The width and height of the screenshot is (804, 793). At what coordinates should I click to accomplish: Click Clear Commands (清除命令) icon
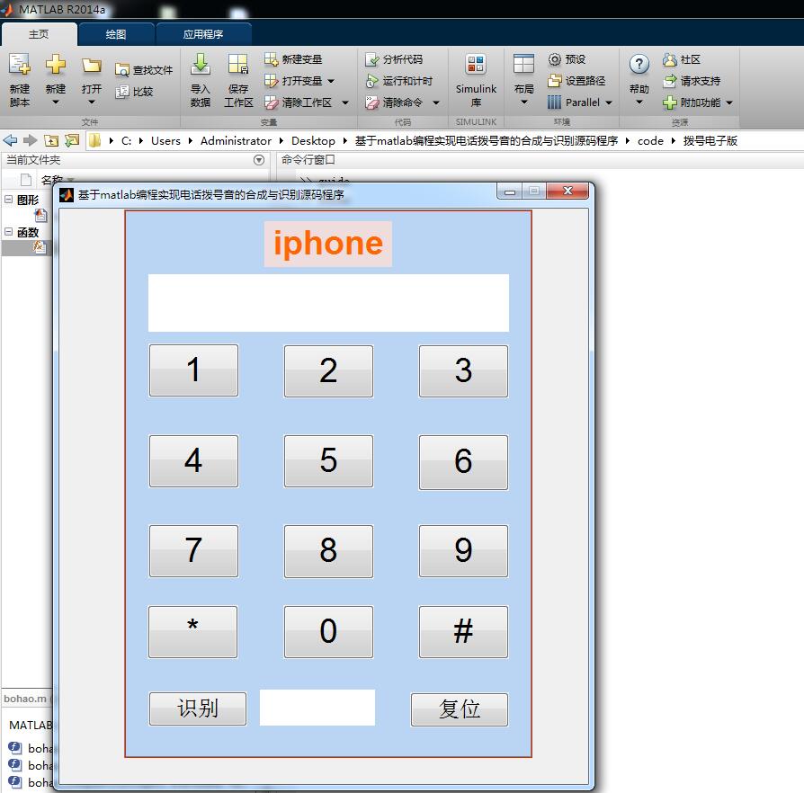click(x=371, y=102)
